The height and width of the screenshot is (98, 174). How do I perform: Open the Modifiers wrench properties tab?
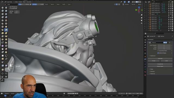tap(145, 59)
